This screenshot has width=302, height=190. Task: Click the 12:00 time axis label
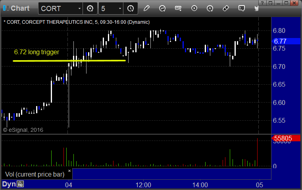[x=143, y=185]
